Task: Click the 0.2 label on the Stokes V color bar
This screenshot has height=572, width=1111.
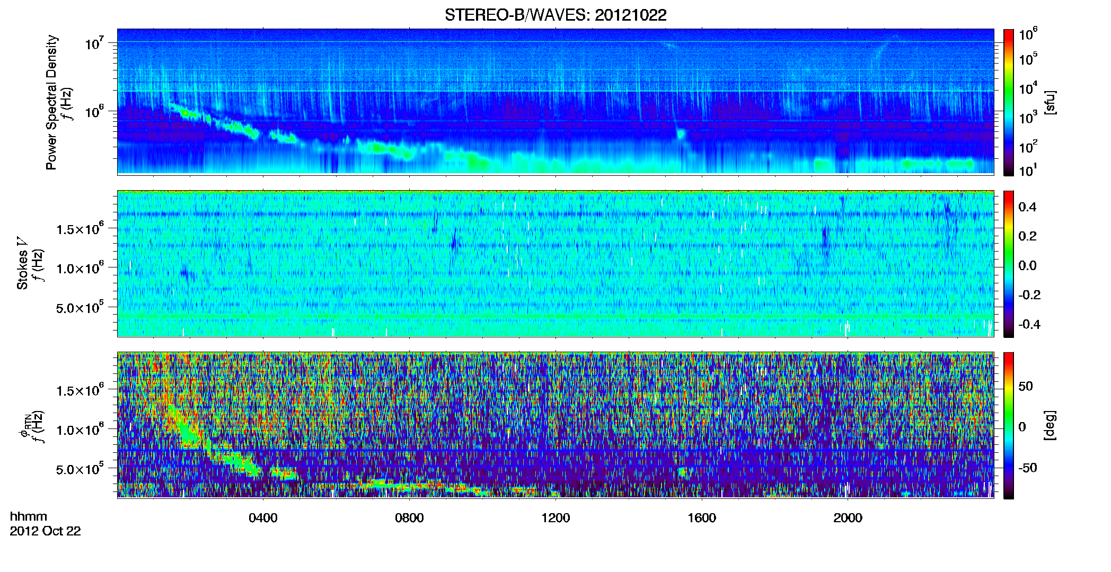Action: coord(1027,236)
